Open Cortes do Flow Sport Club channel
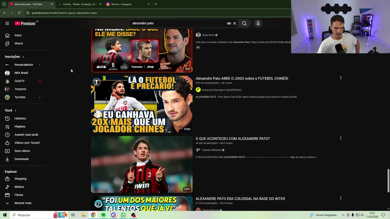Image resolution: width=390 pixels, height=219 pixels. tap(222, 90)
